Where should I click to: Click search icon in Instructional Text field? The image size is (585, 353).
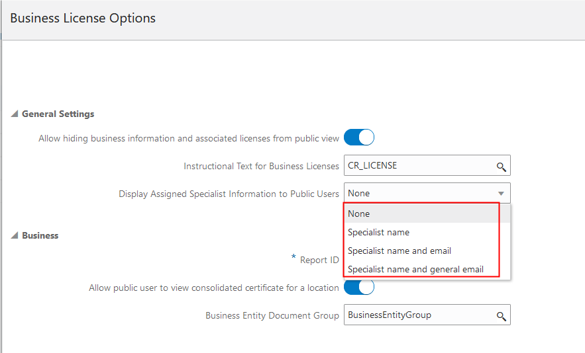(x=502, y=167)
